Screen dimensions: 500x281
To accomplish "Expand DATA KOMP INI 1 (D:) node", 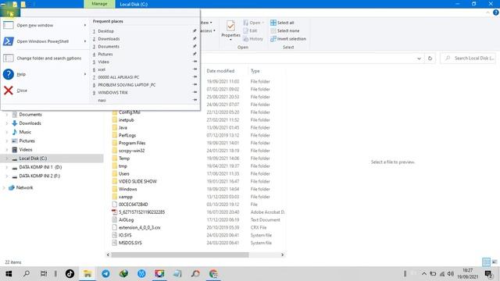I will (x=7, y=167).
